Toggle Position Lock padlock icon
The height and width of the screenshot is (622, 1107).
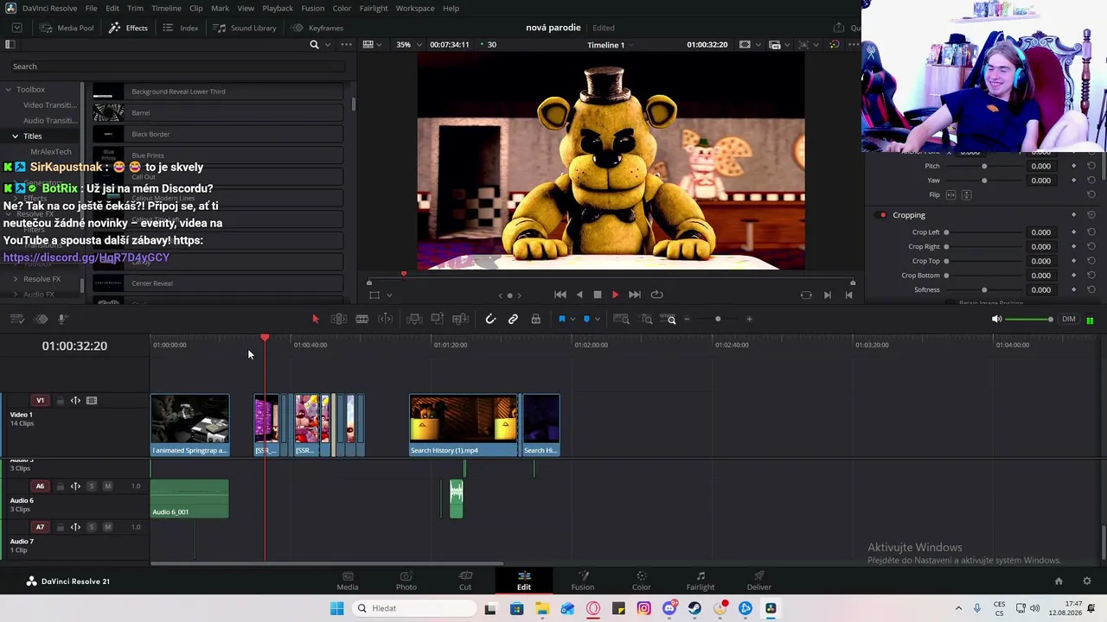coord(536,320)
